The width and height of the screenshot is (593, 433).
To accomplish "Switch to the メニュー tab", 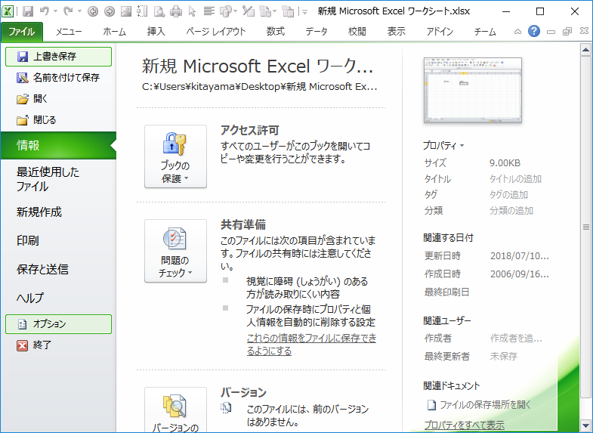I will click(69, 32).
